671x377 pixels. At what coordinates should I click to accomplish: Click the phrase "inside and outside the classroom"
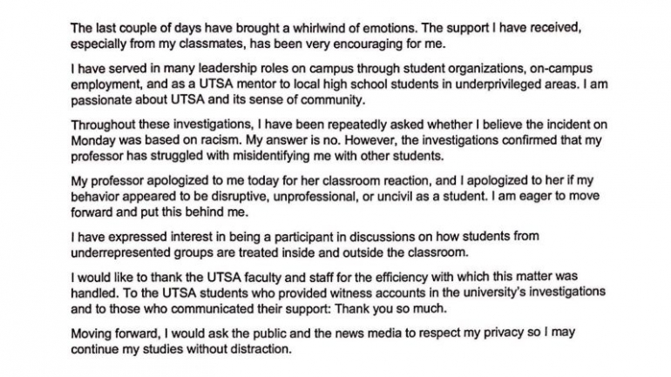375,252
